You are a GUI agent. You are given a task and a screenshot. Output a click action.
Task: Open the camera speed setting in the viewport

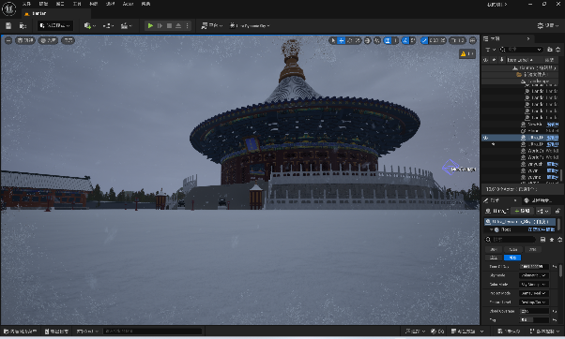click(x=458, y=40)
